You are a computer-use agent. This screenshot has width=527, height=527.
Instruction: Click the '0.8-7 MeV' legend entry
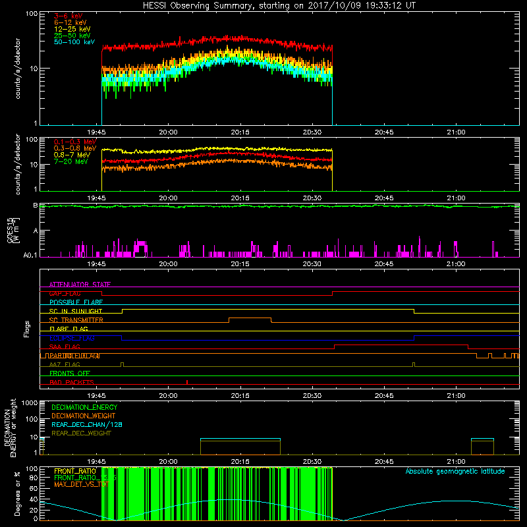click(x=72, y=155)
